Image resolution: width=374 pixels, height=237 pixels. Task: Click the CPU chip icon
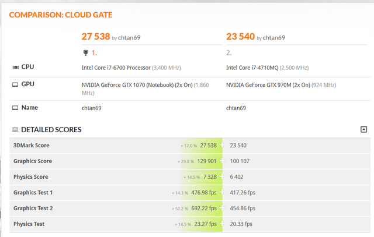(15, 68)
